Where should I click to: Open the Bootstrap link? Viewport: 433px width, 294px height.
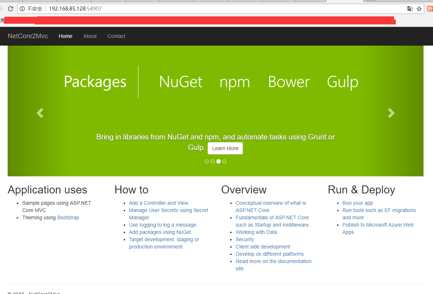[x=68, y=217]
